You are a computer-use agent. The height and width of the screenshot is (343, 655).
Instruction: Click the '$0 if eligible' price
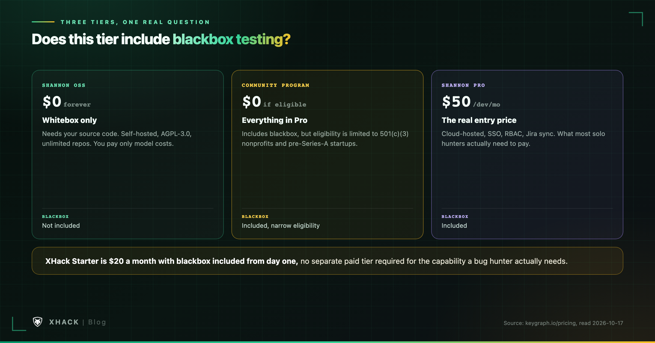pos(274,102)
